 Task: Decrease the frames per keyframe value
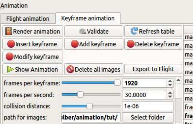click(x=170, y=85)
